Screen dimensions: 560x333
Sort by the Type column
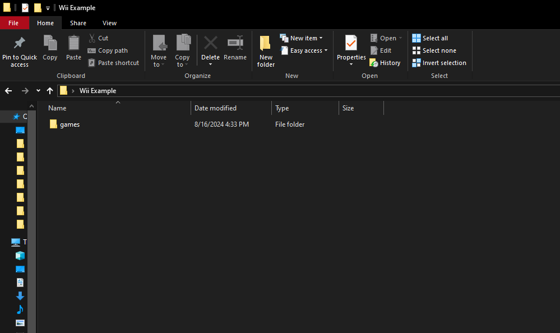[x=305, y=108]
